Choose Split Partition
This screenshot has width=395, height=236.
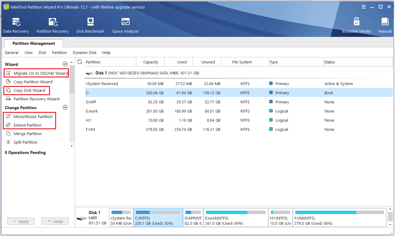(x=25, y=142)
